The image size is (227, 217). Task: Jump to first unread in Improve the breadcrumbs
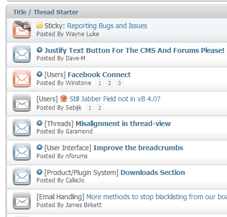tap(39, 147)
